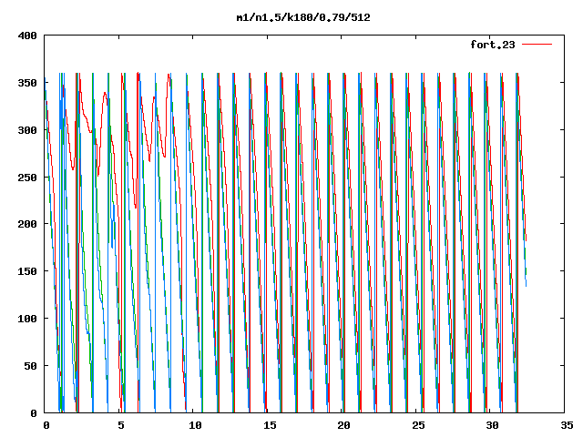Click x-axis label 10
The height and width of the screenshot is (437, 583).
pyautogui.click(x=195, y=425)
